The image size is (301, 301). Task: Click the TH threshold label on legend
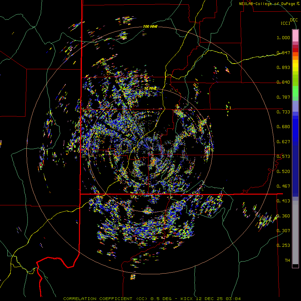point(287,261)
